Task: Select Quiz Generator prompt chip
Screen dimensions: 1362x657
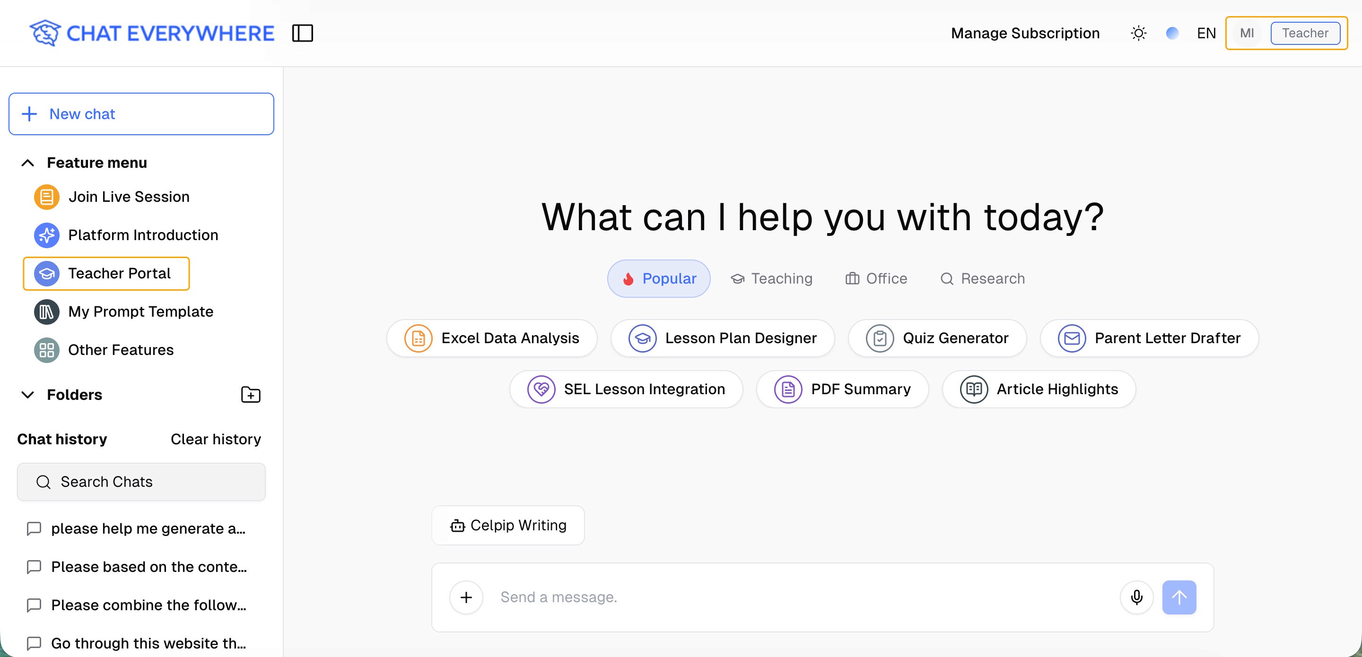Action: 937,338
